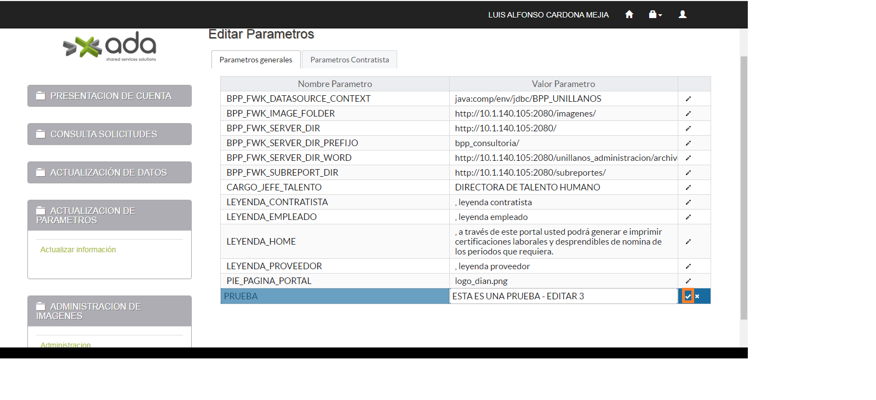Viewport: 876px width, 400px height.
Task: Edit the PIE_PAGINA_PORTAL row pencil icon
Action: [x=688, y=281]
